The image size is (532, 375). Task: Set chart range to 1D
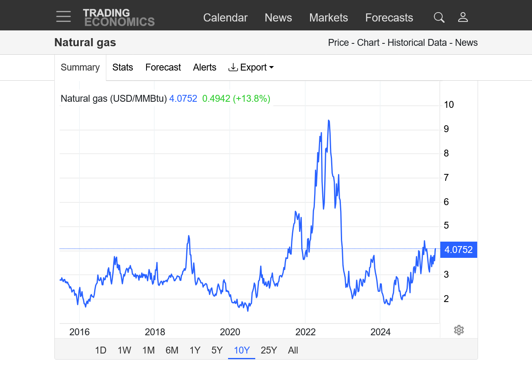[x=101, y=350]
